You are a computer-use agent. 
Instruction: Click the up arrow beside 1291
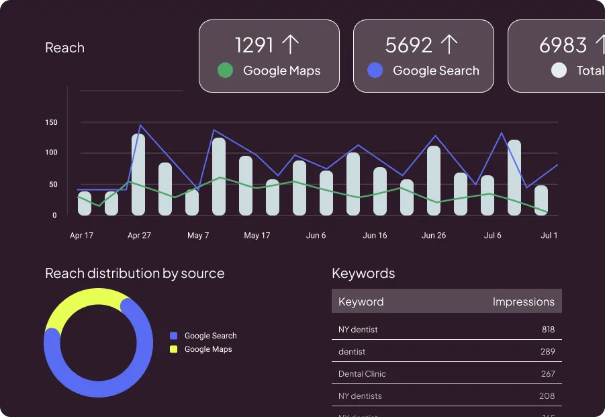coord(290,45)
